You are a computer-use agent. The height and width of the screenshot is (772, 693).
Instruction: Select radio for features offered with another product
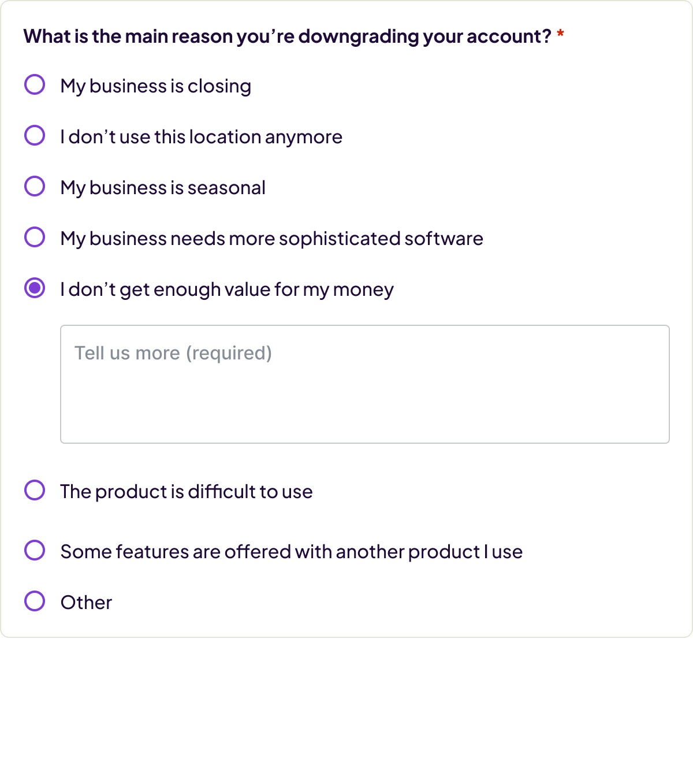pyautogui.click(x=35, y=550)
